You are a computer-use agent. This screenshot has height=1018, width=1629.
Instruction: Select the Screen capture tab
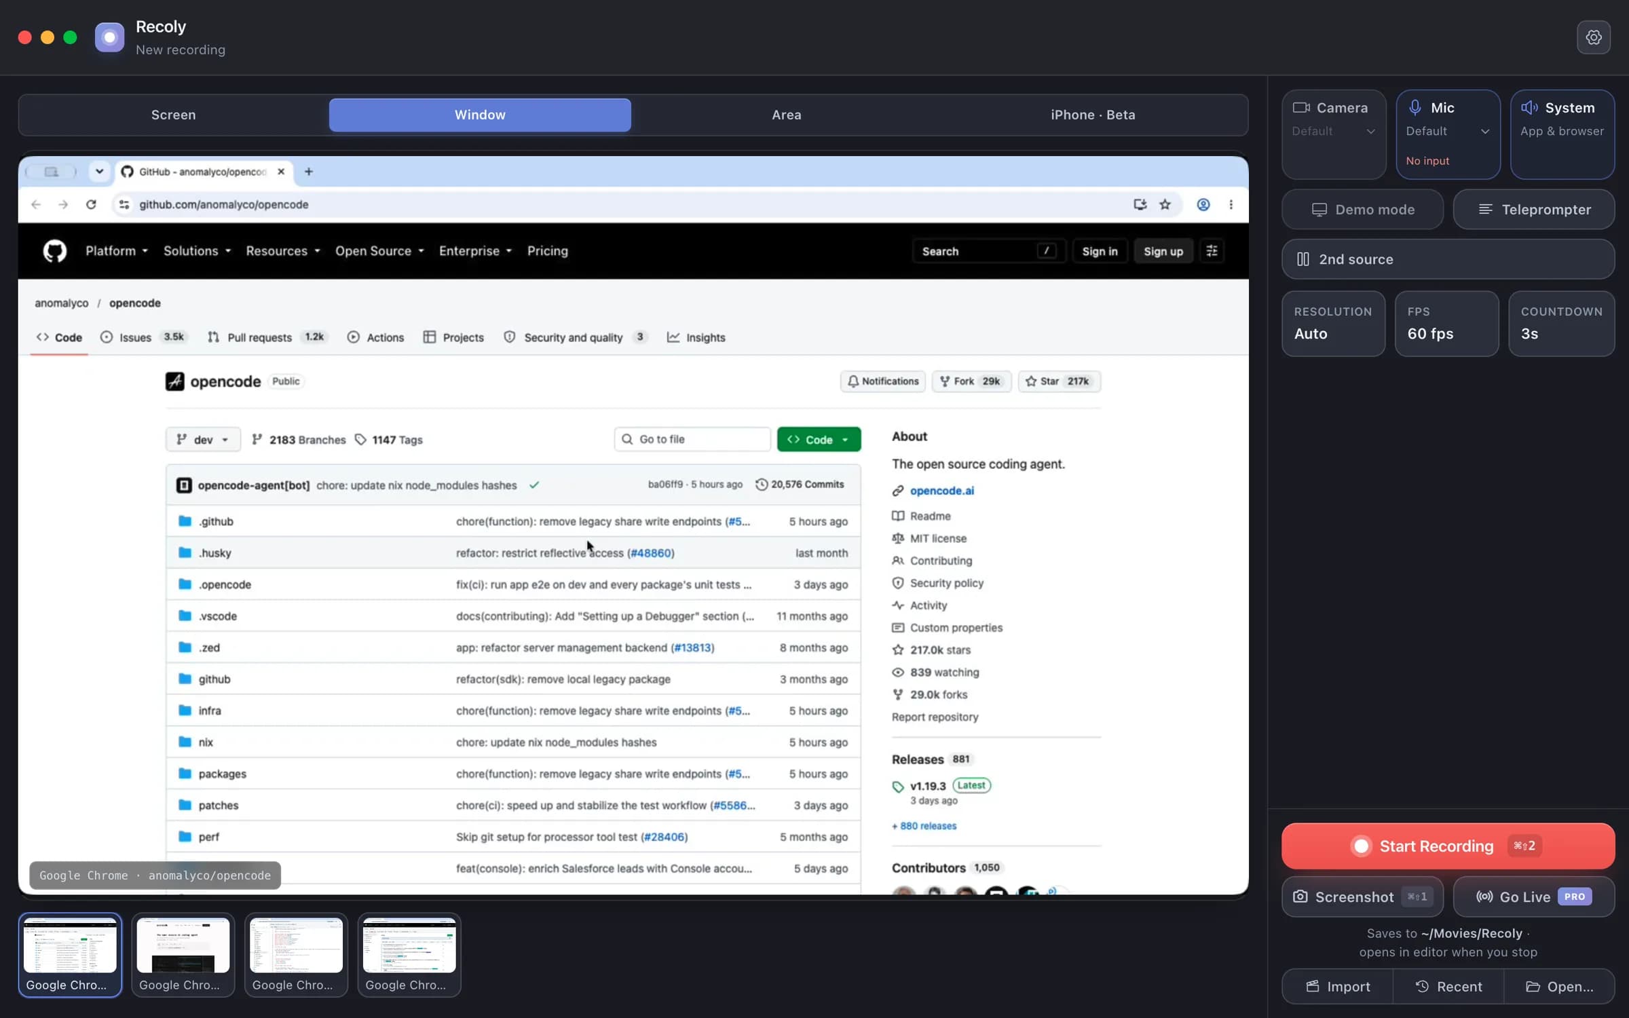point(173,115)
